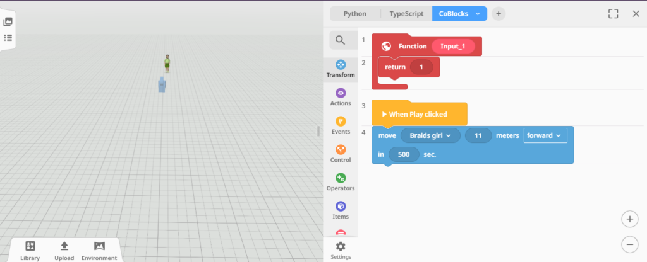Open the Operators blocks category
Image resolution: width=647 pixels, height=262 pixels.
341,183
